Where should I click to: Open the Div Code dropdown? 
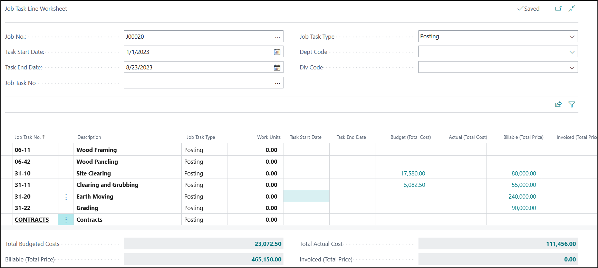572,67
